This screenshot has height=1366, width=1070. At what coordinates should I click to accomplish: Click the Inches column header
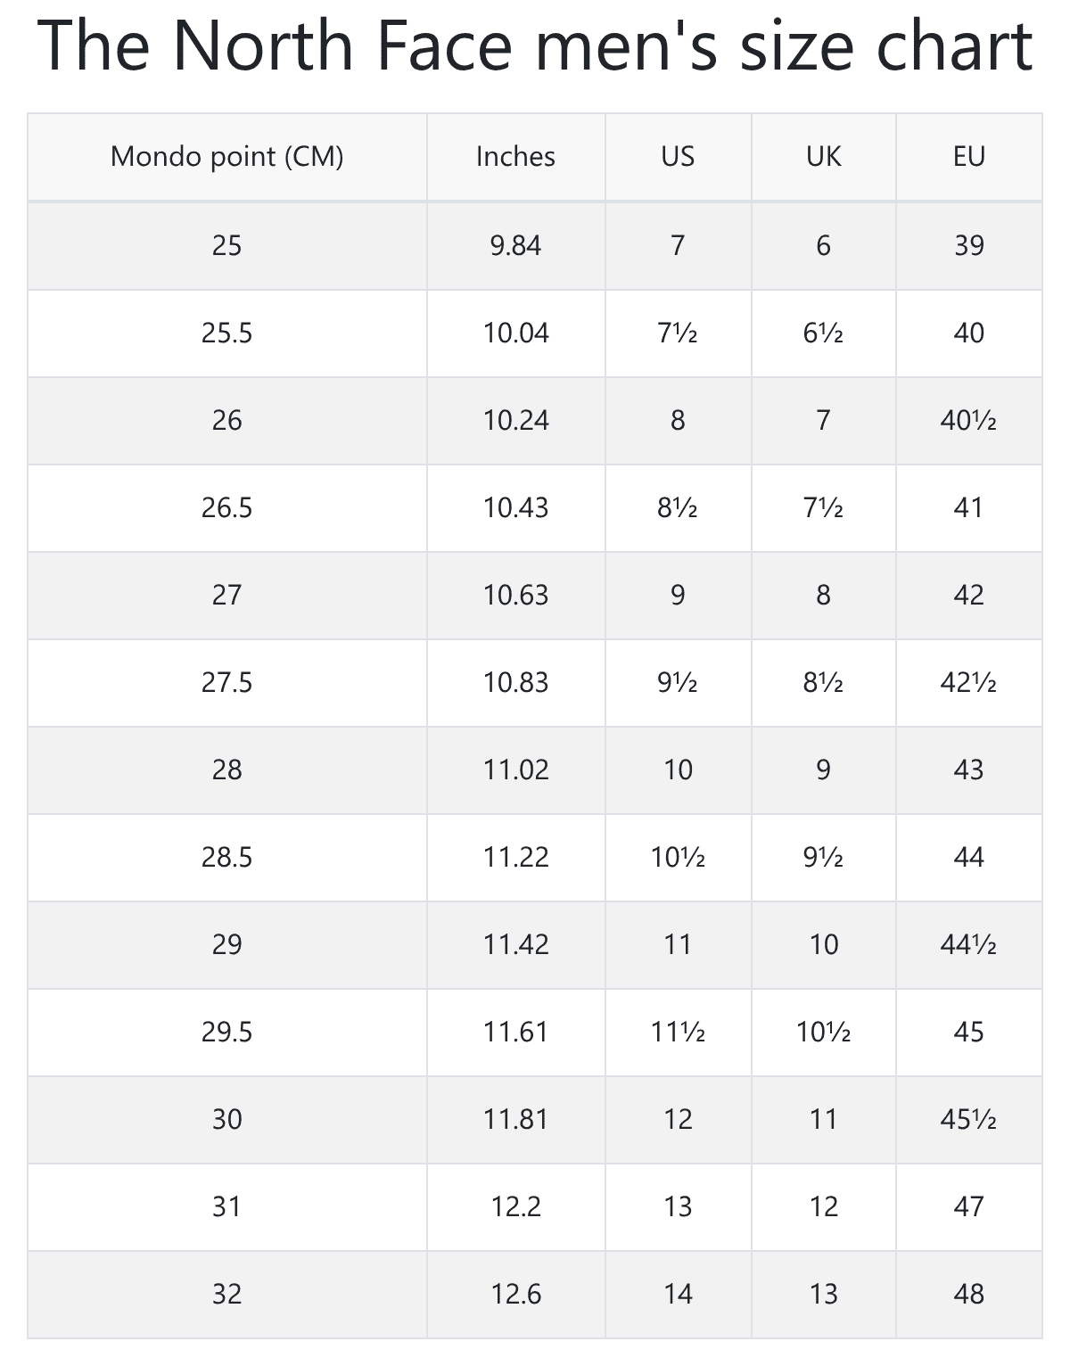click(515, 157)
